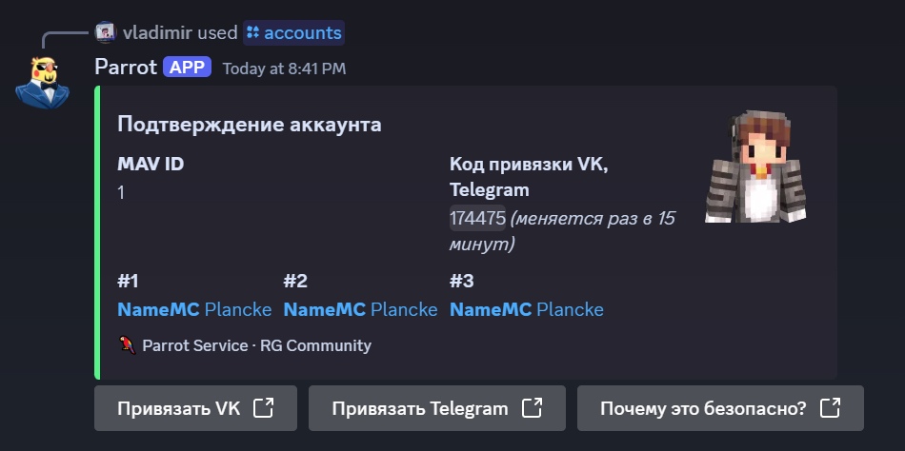Click the vladimir username
This screenshot has height=451, width=905.
pyautogui.click(x=157, y=32)
